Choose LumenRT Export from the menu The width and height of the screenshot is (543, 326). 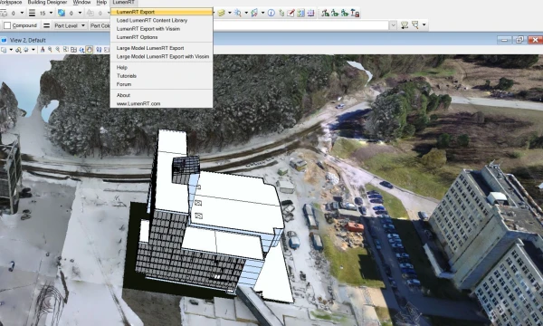click(161, 12)
